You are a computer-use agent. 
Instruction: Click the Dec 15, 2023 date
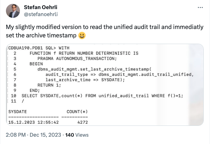click(45, 135)
